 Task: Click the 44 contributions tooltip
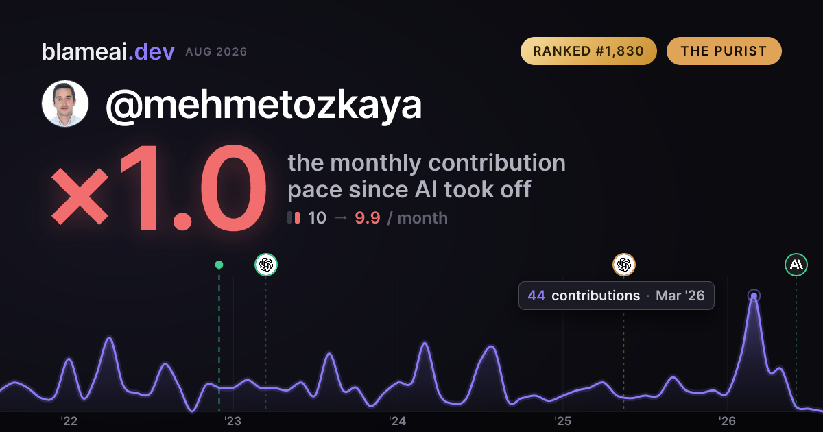point(616,296)
